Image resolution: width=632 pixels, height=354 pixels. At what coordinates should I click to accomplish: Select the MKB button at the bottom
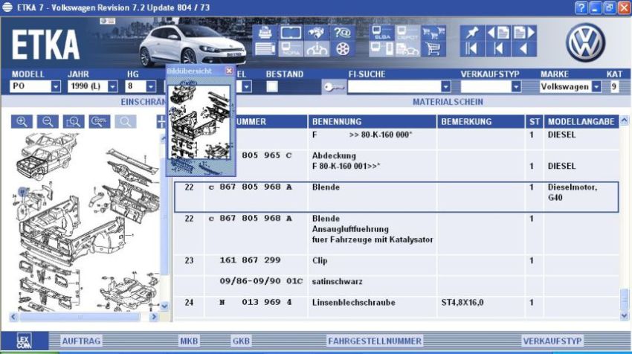point(189,341)
